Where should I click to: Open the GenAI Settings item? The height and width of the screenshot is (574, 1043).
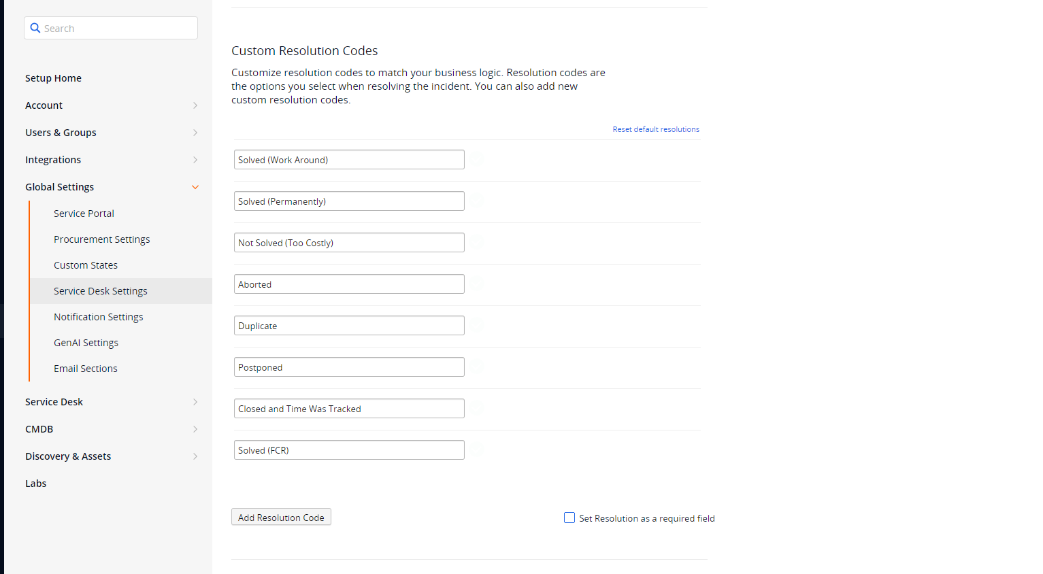[x=86, y=343]
